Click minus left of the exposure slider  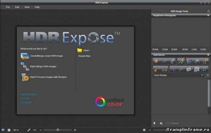41,130
